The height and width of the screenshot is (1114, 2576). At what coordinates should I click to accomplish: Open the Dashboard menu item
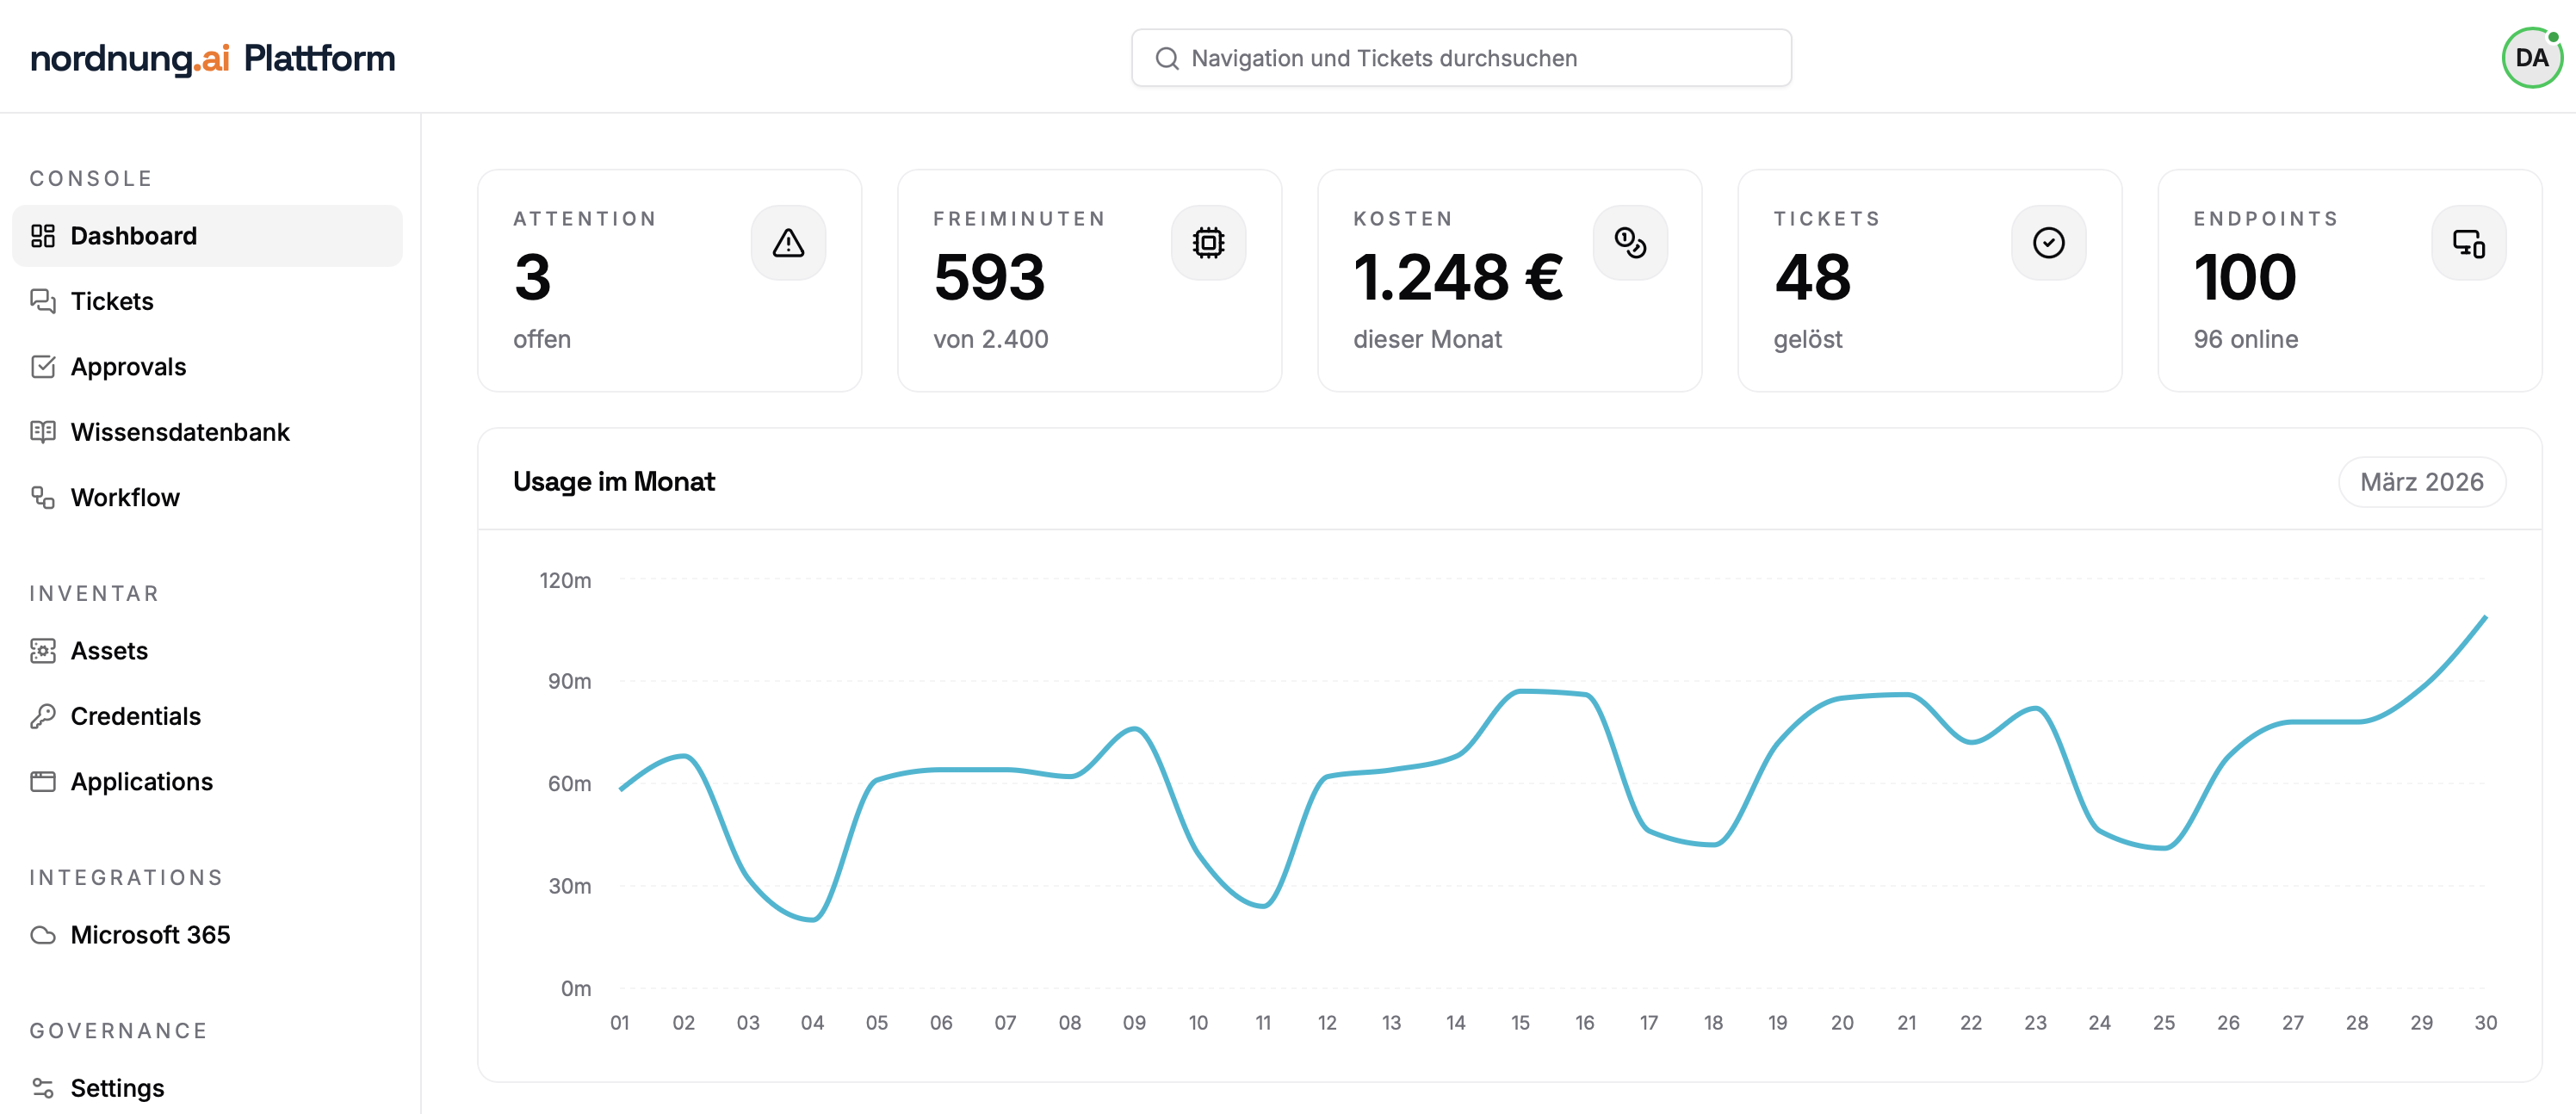(x=207, y=236)
